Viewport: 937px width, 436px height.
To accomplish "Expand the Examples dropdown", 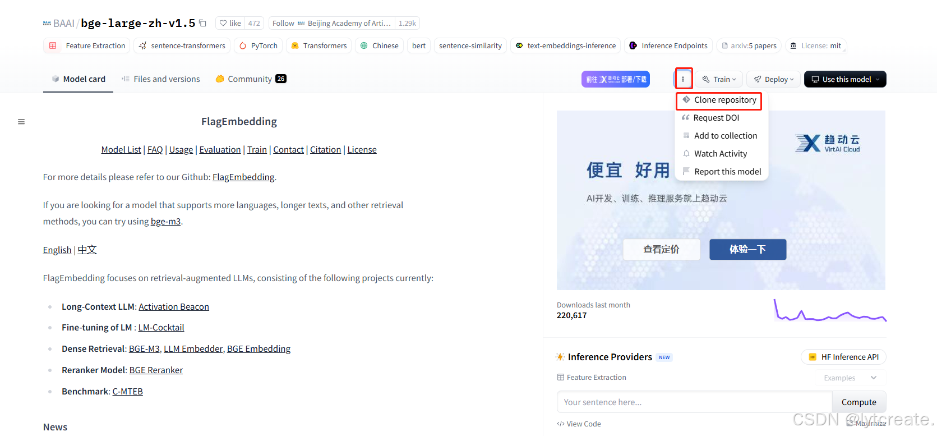I will pyautogui.click(x=850, y=378).
